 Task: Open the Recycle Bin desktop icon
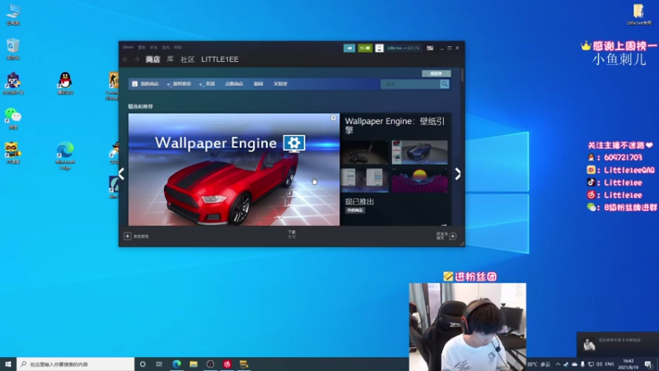pos(13,49)
